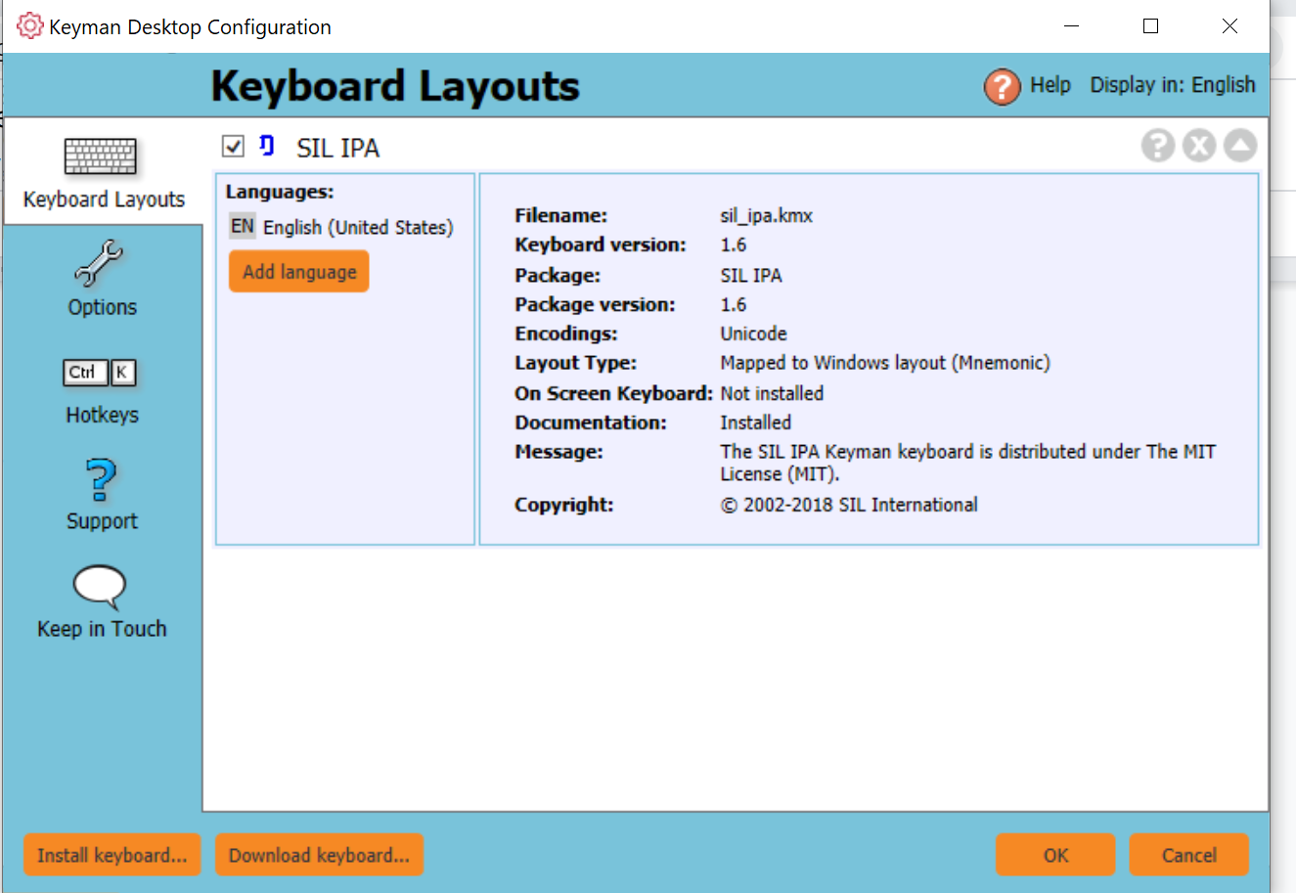Uncheck the SIL IPA keyboard checkbox
Image resolution: width=1296 pixels, height=893 pixels.
pyautogui.click(x=233, y=147)
